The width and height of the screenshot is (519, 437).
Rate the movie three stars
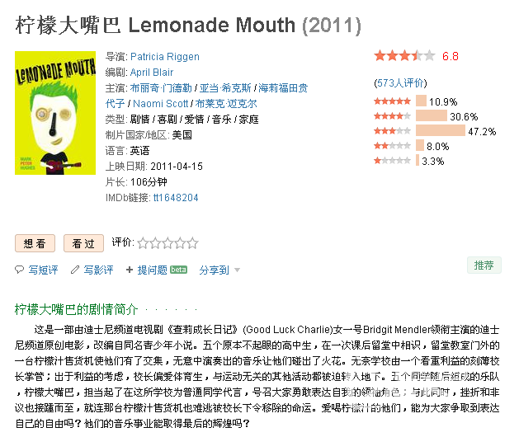(167, 243)
